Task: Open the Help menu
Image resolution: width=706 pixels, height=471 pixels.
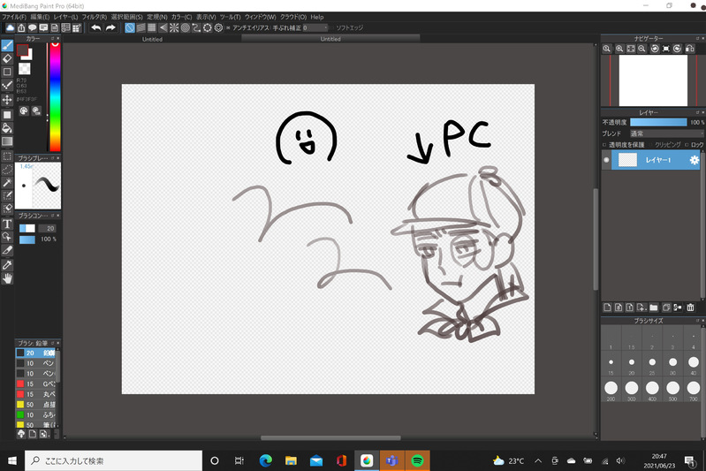Action: pos(317,17)
